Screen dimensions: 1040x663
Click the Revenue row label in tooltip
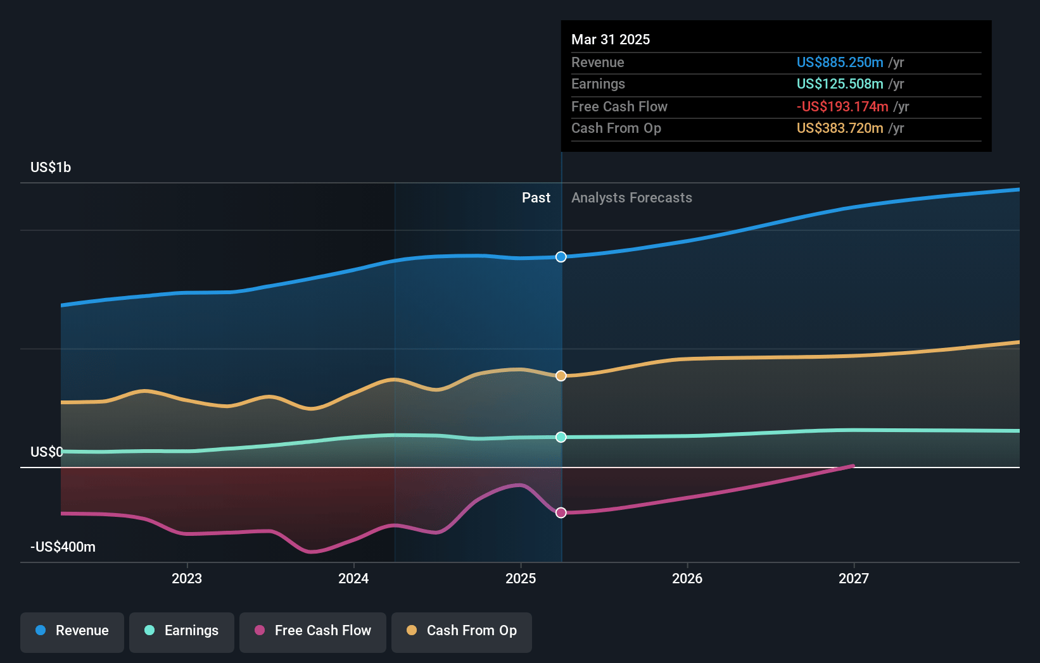tap(597, 63)
